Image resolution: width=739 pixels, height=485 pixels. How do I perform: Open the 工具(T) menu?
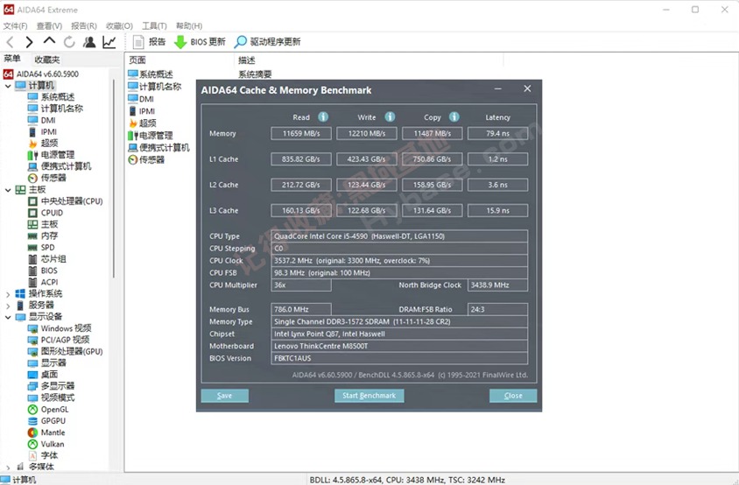pyautogui.click(x=154, y=26)
